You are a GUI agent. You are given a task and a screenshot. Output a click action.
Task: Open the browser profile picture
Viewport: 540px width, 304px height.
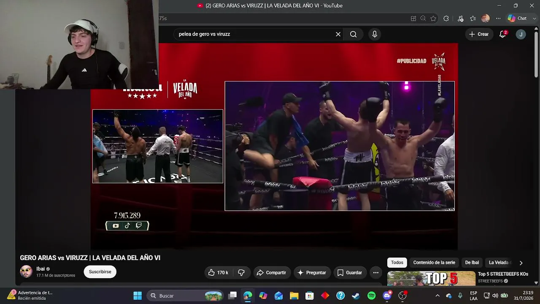[486, 19]
